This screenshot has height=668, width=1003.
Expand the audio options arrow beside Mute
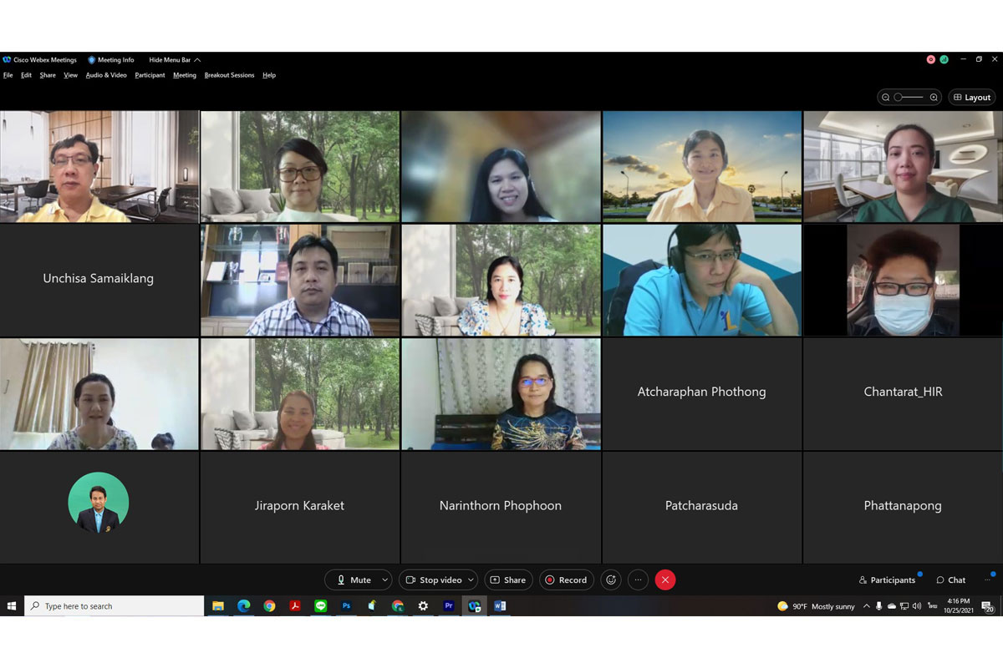(x=384, y=579)
